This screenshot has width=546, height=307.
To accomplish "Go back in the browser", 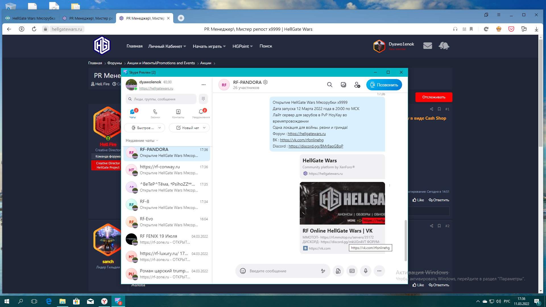I will (9, 29).
